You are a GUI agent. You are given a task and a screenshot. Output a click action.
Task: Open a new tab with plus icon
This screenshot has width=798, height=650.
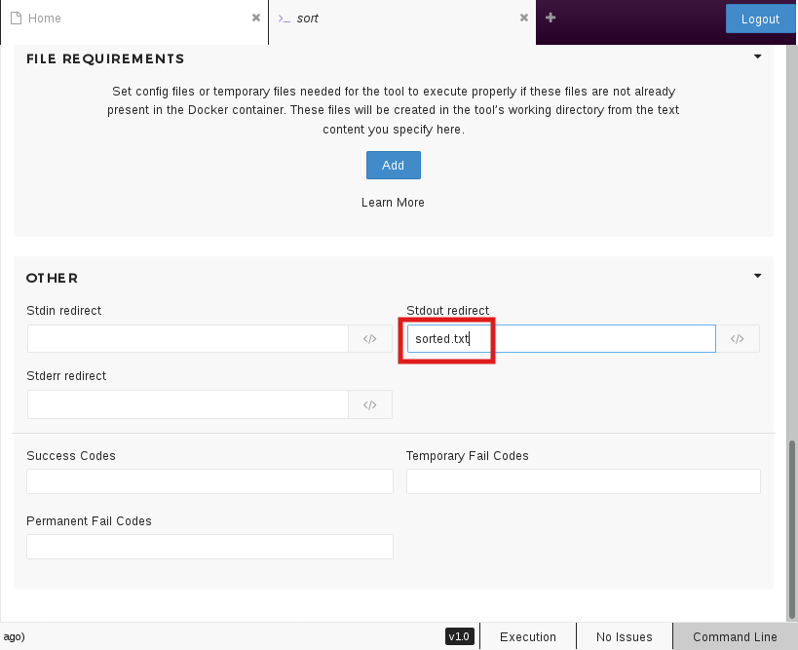pos(551,18)
